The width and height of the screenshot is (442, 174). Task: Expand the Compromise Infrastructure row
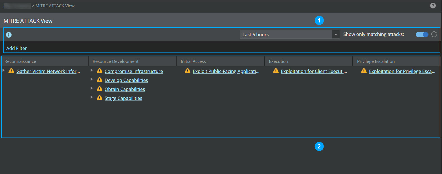(92, 70)
